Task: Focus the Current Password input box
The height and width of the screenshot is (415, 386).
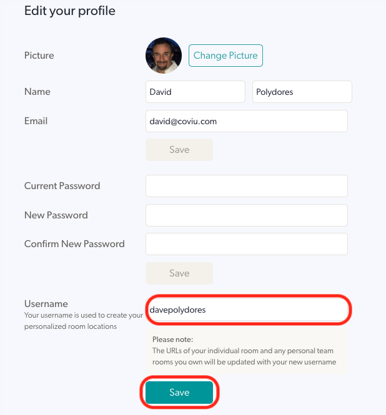Action: point(246,186)
